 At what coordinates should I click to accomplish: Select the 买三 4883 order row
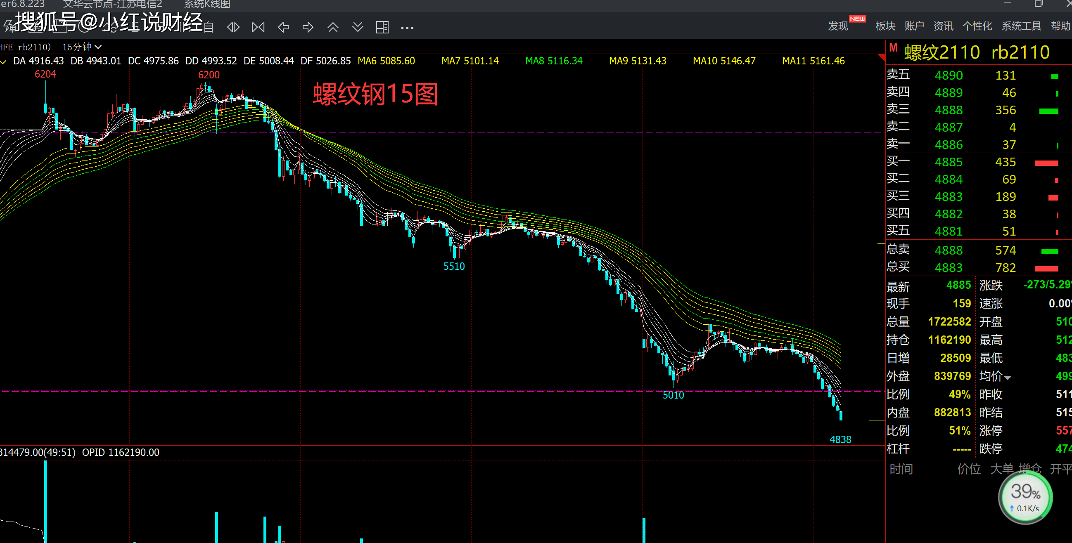(979, 197)
